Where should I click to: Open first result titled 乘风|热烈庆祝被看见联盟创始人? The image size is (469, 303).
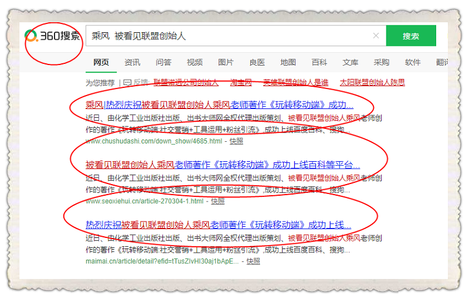pyautogui.click(x=219, y=105)
